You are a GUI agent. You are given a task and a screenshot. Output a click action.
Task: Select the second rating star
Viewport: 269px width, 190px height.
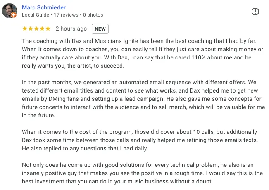tap(31, 28)
